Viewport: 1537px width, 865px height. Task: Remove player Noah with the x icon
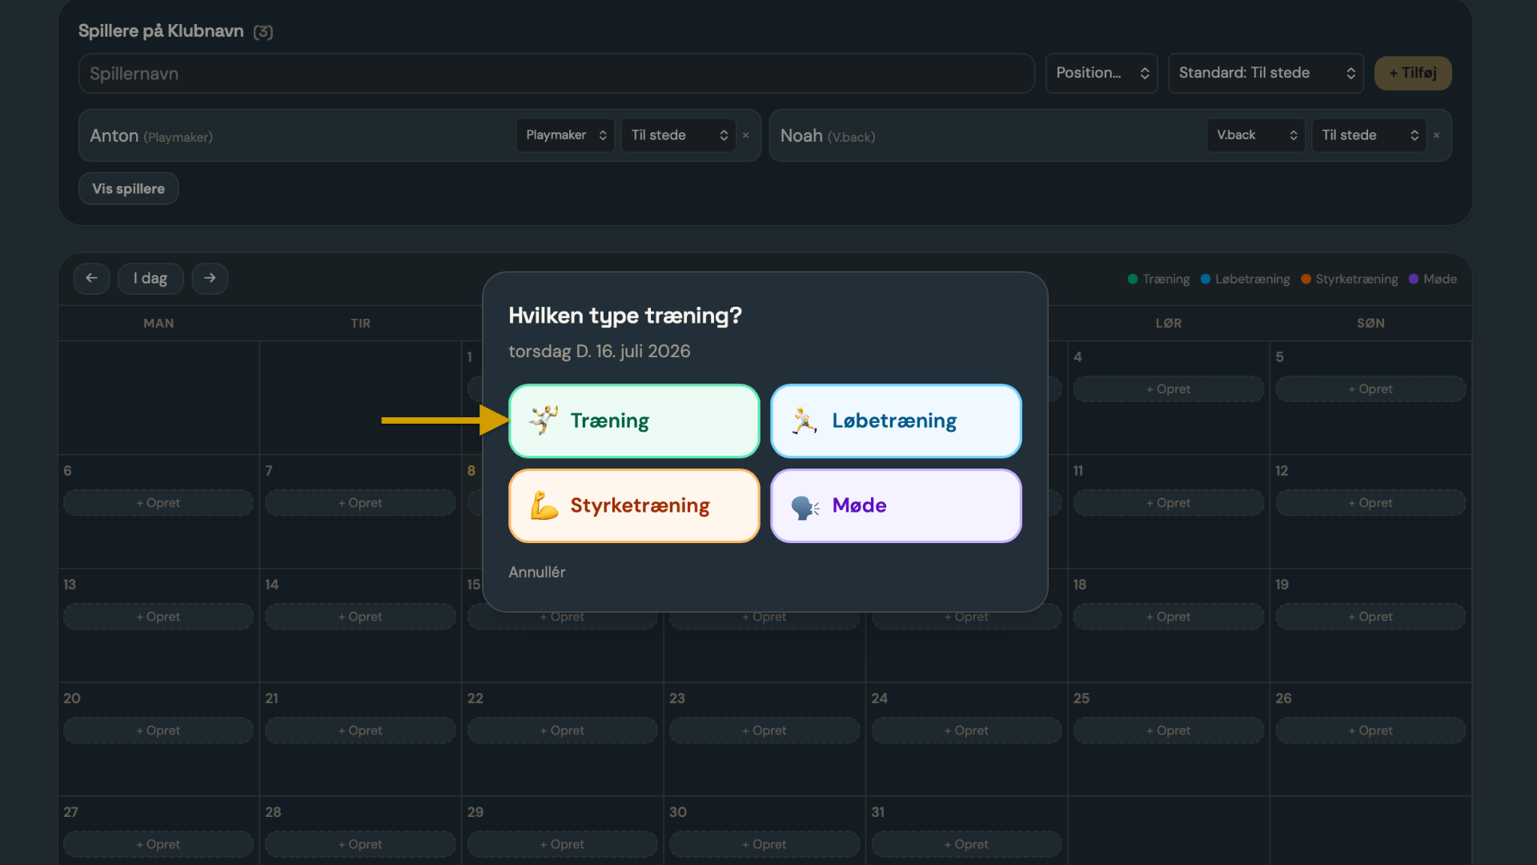tap(1436, 135)
